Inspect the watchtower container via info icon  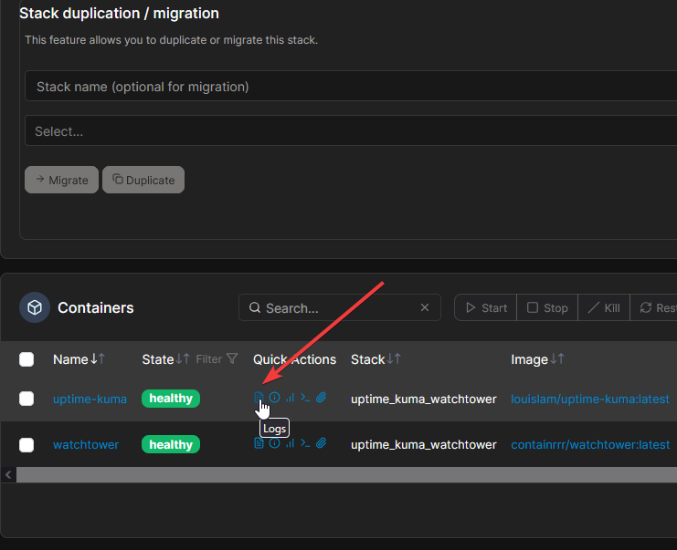click(275, 444)
